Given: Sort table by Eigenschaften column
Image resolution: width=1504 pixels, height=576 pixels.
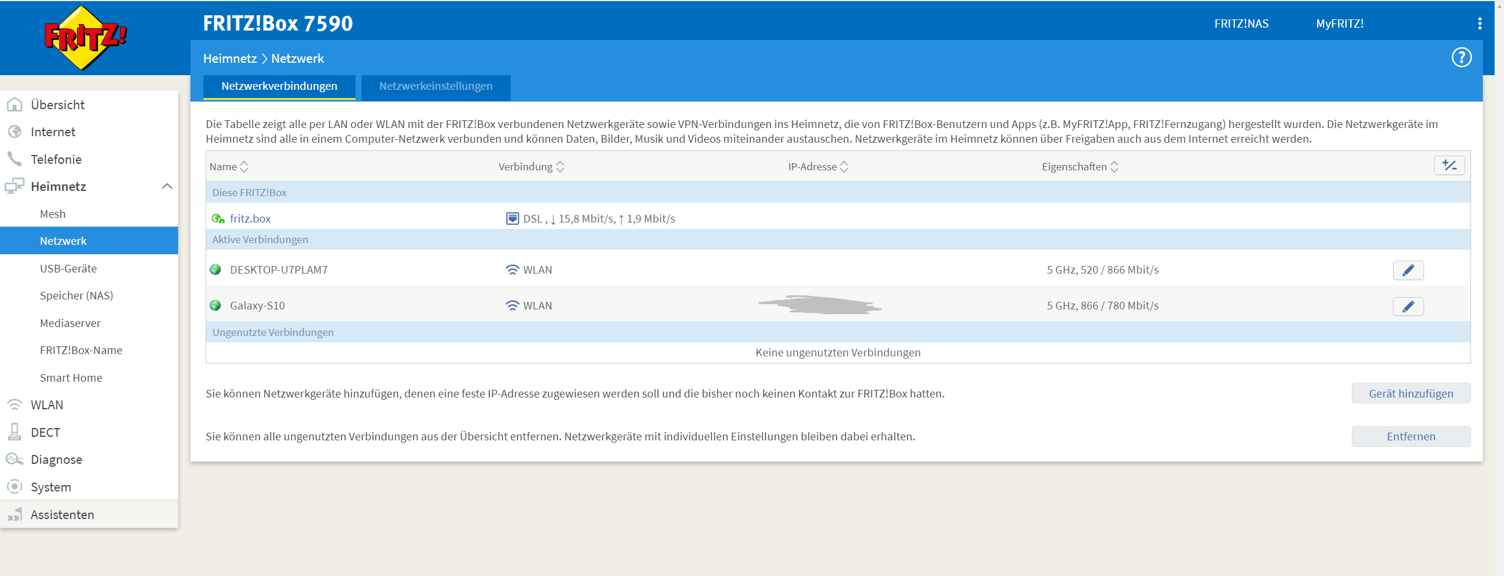Looking at the screenshot, I should coord(1080,167).
